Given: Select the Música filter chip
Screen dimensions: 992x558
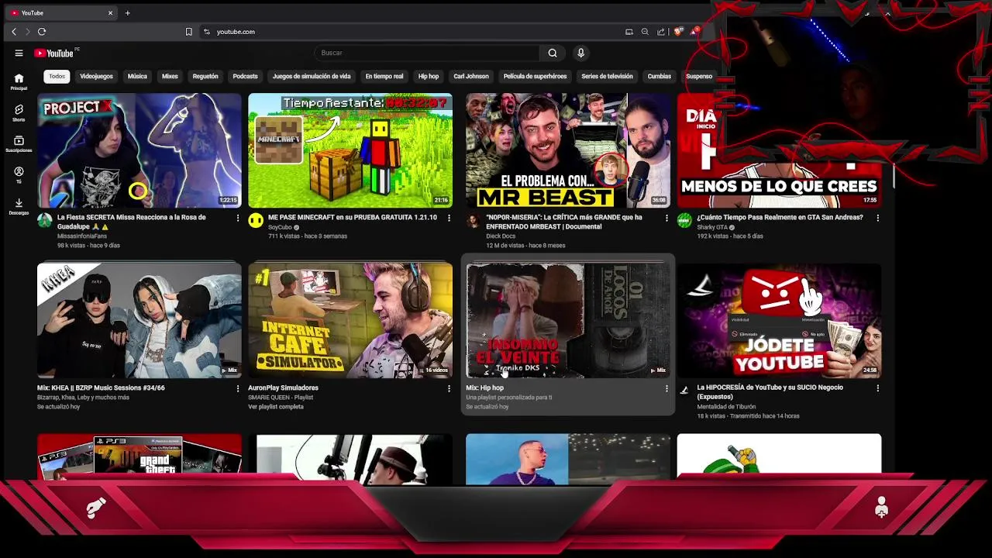Looking at the screenshot, I should 137,76.
